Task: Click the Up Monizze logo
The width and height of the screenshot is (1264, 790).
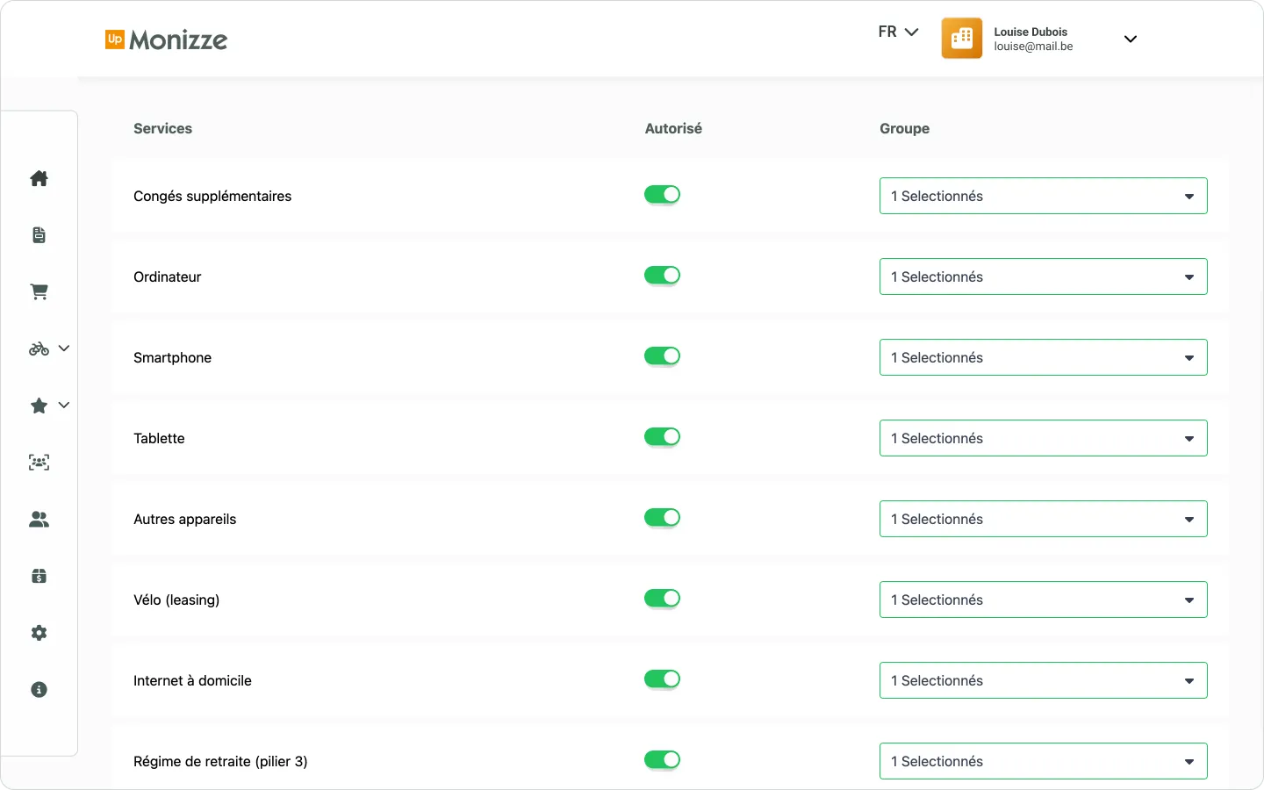Action: 166,39
